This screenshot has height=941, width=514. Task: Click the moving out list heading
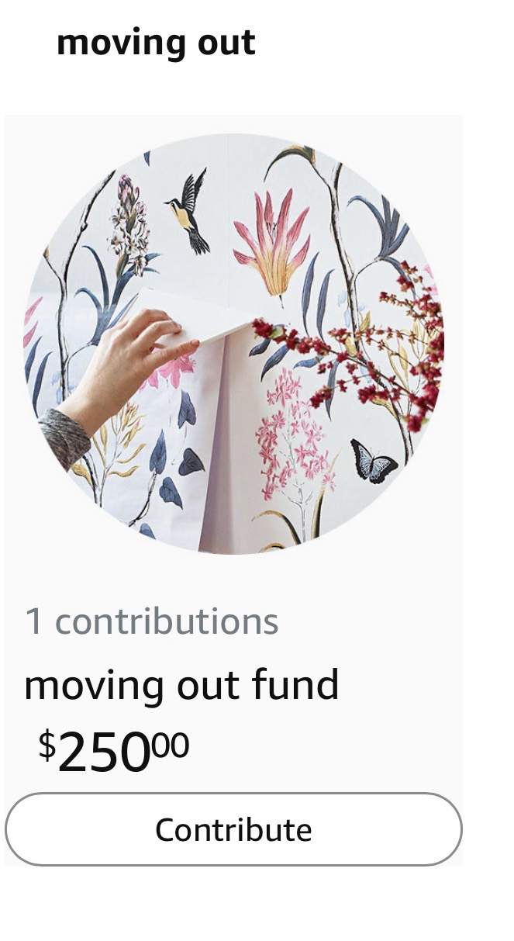(x=156, y=42)
